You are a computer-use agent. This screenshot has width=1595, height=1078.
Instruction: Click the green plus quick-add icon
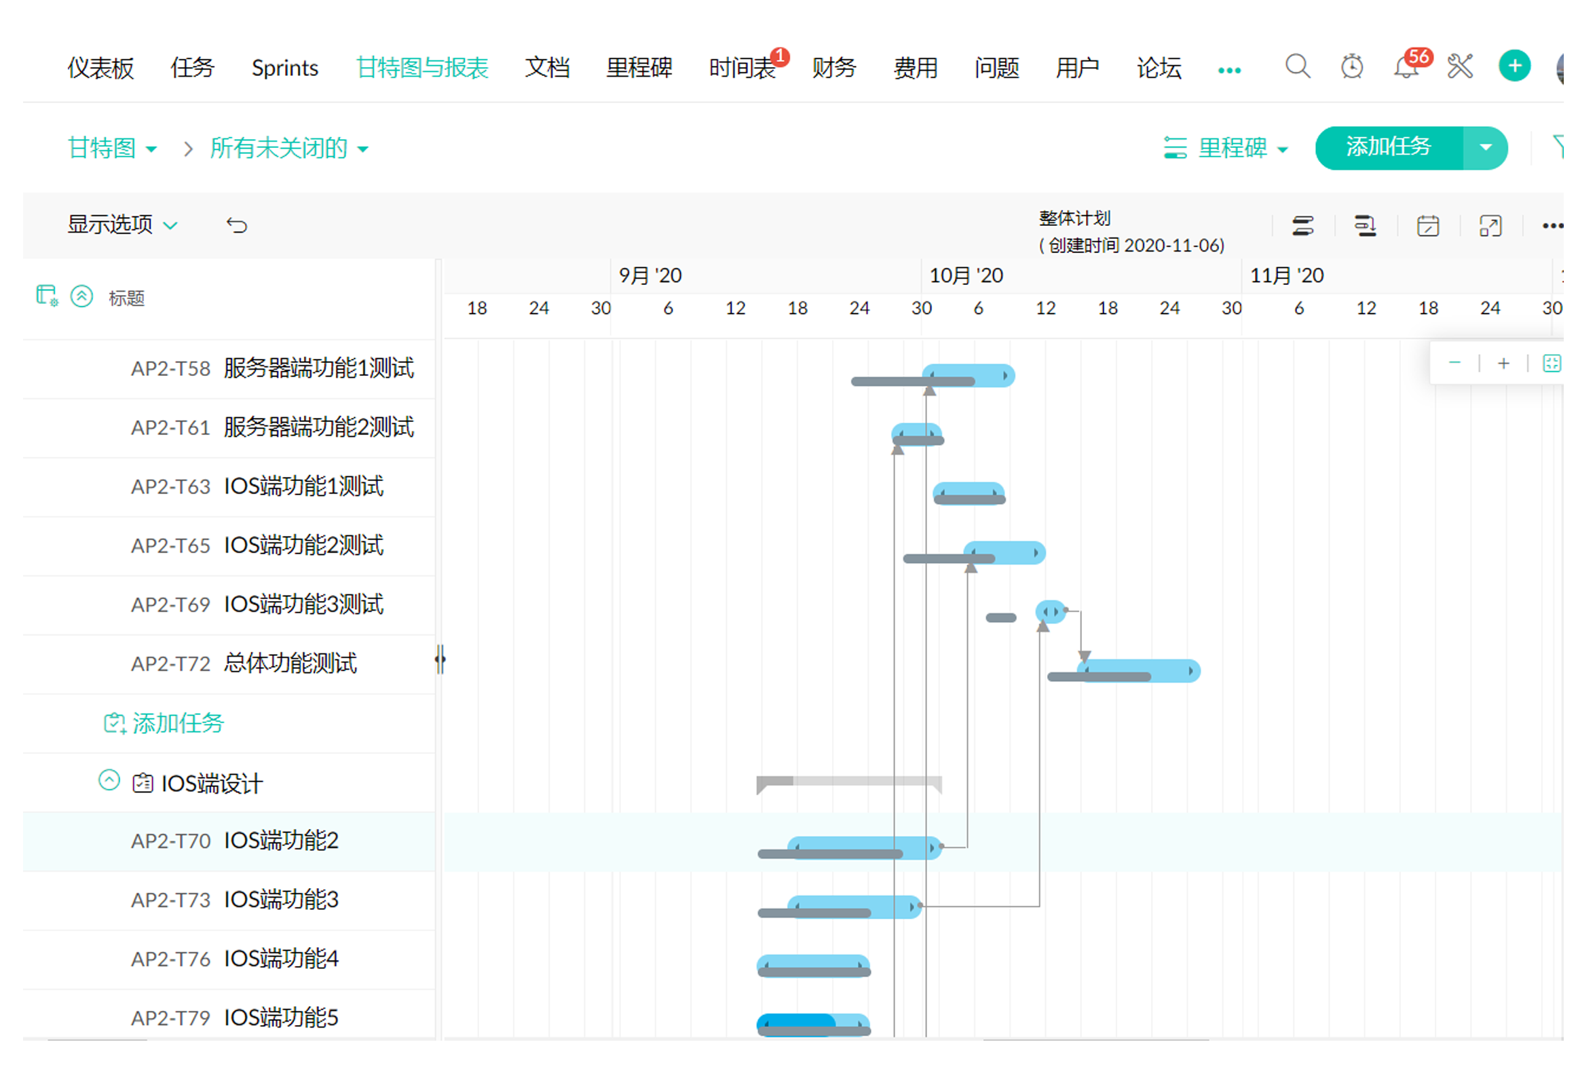(1514, 66)
